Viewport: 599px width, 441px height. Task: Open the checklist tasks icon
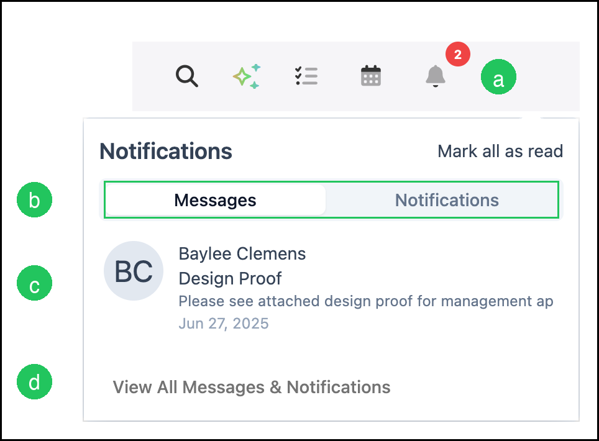306,76
